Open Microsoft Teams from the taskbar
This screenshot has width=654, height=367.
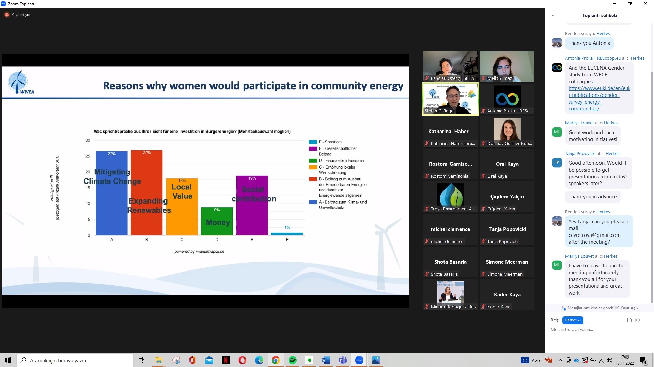tap(343, 360)
